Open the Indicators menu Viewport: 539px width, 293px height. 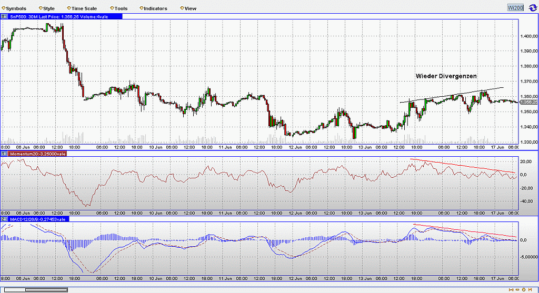click(155, 8)
